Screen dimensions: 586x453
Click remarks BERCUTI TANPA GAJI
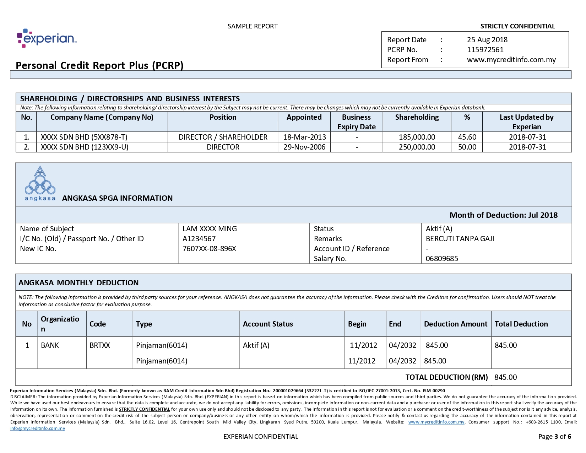point(460,239)
